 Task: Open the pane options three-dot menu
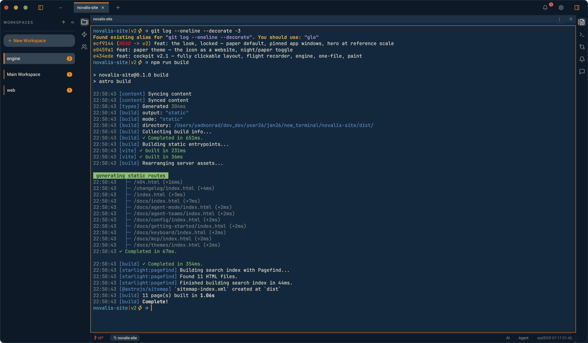coord(560,19)
